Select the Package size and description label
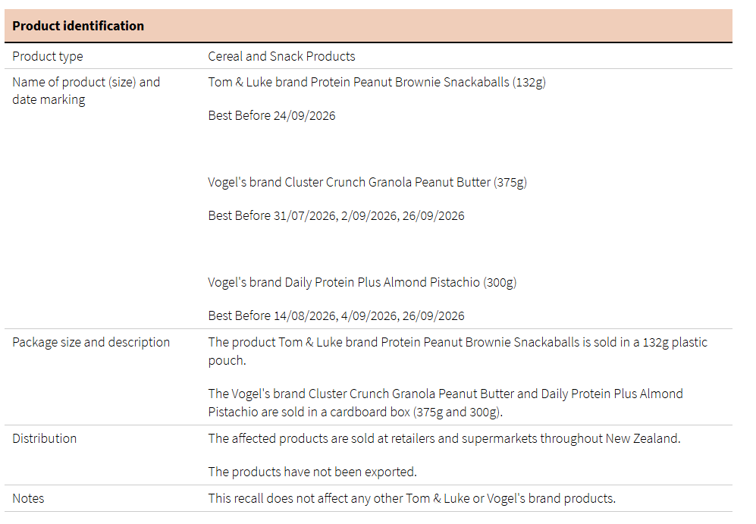Screen dimensions: 756x524 pyautogui.click(x=91, y=342)
